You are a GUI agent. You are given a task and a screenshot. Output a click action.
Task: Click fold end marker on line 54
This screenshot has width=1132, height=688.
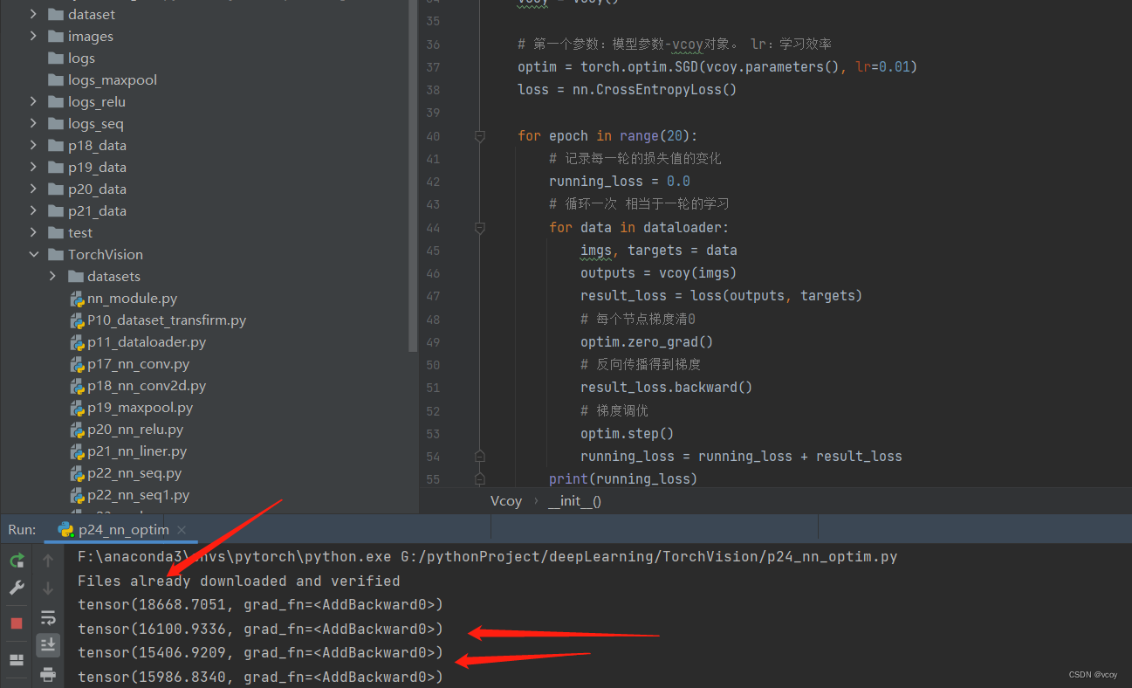pyautogui.click(x=479, y=456)
